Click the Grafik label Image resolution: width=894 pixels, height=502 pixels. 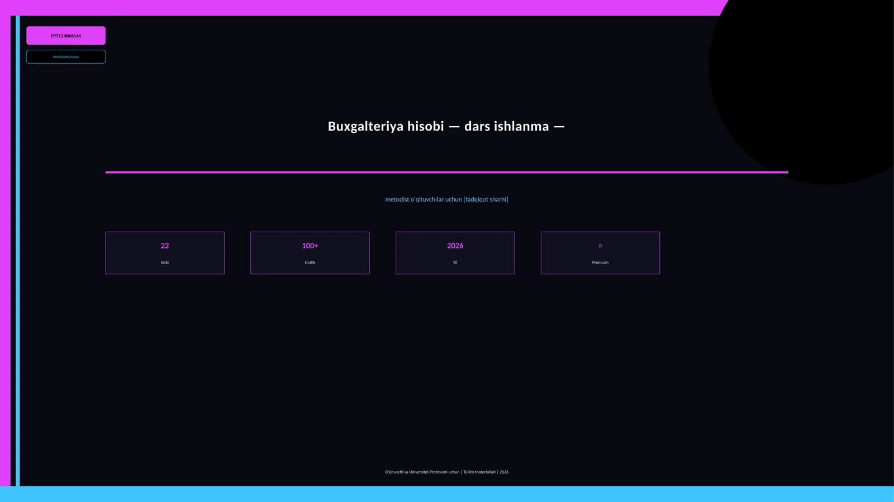(x=310, y=262)
